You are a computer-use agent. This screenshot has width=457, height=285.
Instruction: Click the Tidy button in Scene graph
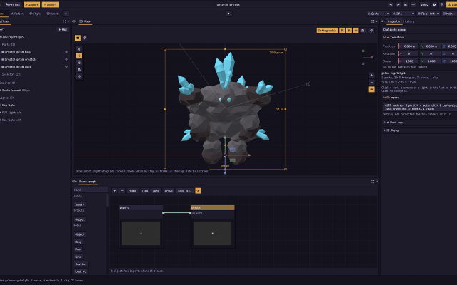pos(144,191)
